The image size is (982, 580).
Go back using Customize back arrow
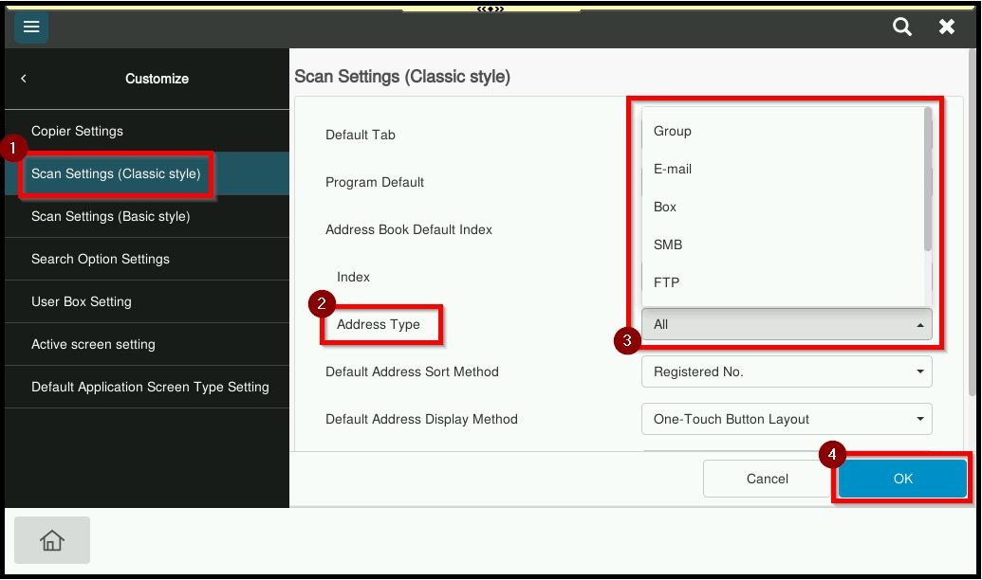24,79
